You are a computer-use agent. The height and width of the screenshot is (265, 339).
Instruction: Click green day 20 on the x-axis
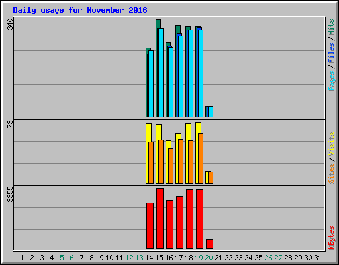click(x=209, y=258)
